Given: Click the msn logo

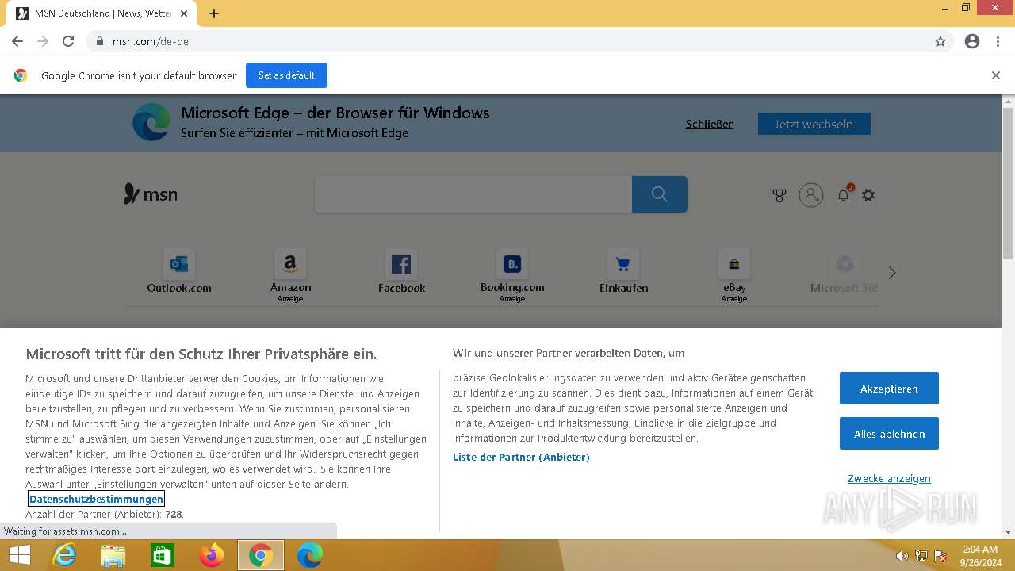Looking at the screenshot, I should click(x=151, y=194).
